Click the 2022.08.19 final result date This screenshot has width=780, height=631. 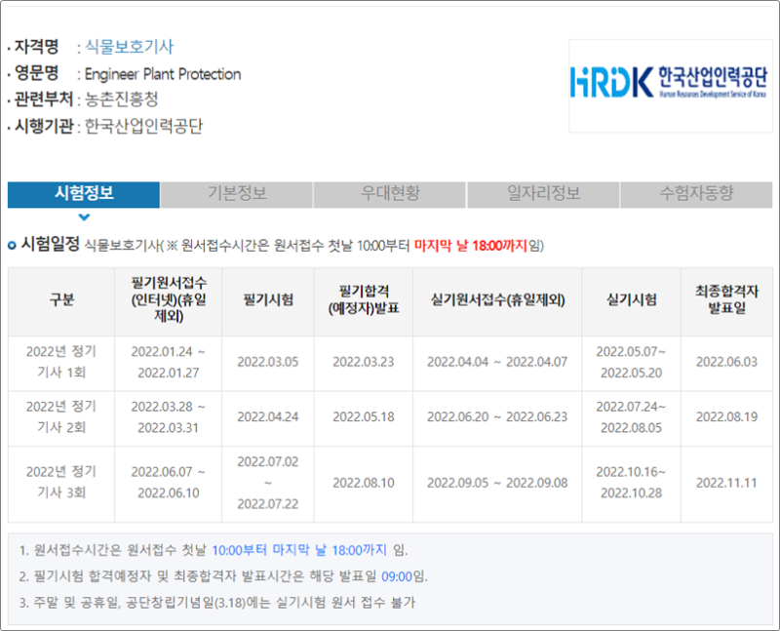click(726, 417)
